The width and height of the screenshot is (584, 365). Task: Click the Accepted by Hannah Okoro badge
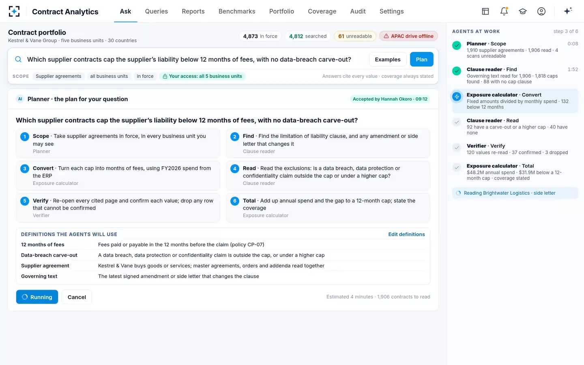click(x=390, y=99)
